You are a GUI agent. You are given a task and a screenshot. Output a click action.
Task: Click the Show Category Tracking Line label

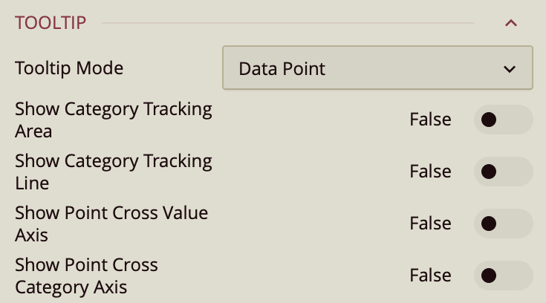tap(113, 172)
